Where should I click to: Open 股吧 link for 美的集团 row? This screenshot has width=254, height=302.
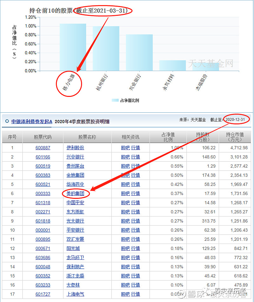tap(125, 193)
